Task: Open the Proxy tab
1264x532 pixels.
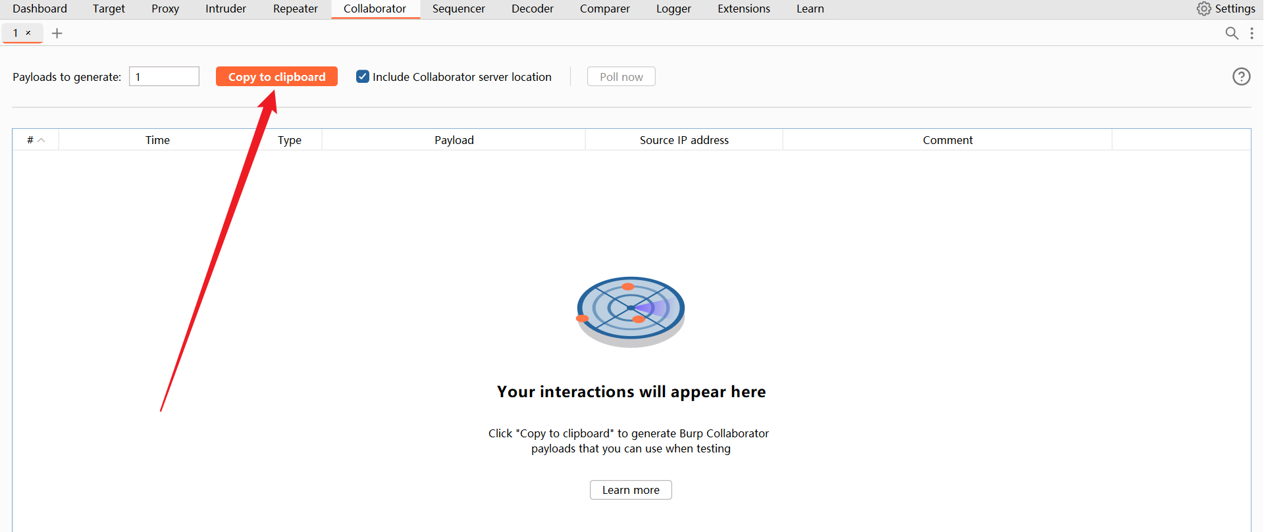Action: (x=165, y=9)
